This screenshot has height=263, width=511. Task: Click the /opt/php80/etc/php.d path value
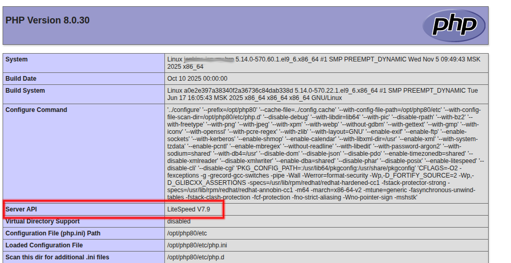click(x=196, y=257)
